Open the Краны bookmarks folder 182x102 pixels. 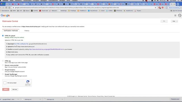coord(26,11)
